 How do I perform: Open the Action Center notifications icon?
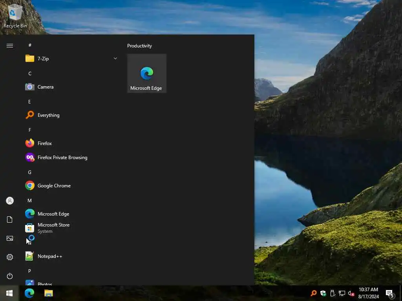[390, 294]
